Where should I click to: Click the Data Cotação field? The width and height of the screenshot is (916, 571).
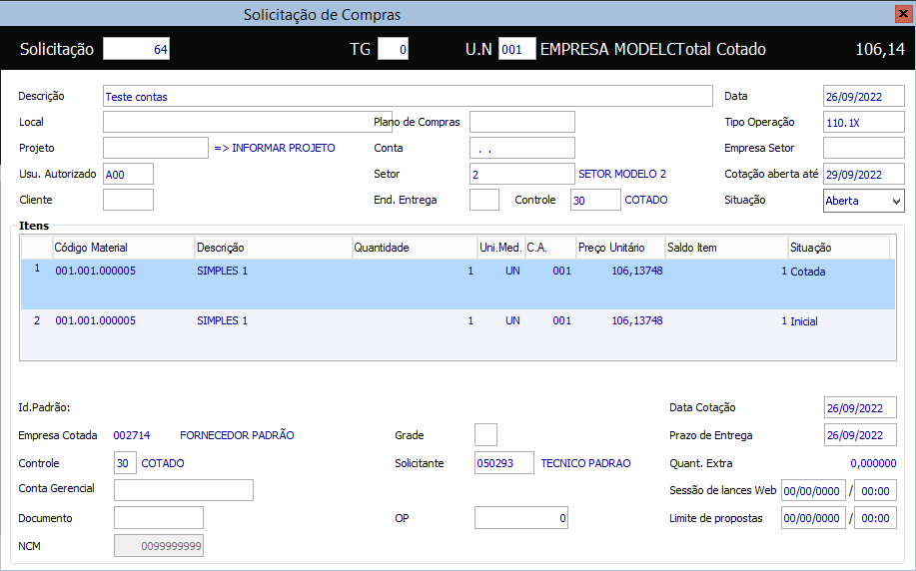coord(860,407)
